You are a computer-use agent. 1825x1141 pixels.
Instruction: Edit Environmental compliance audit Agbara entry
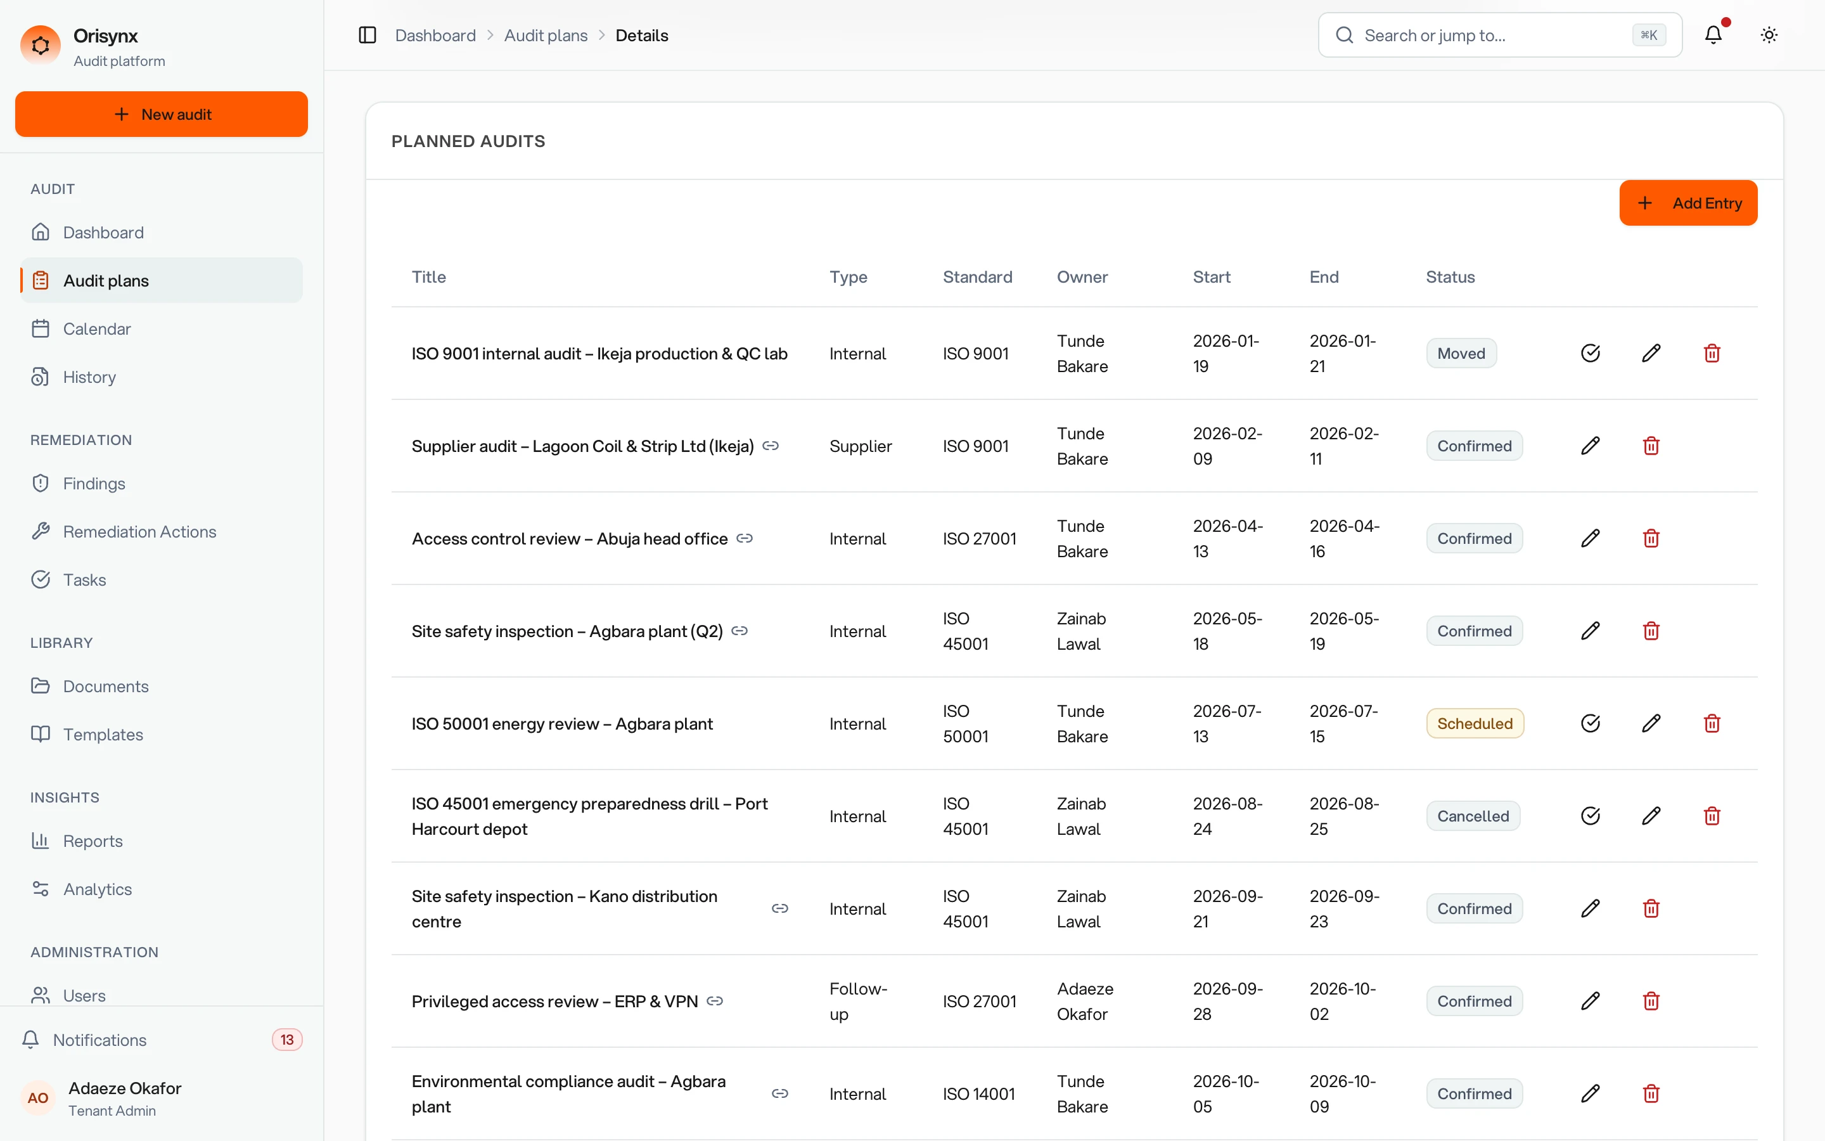(x=1591, y=1094)
